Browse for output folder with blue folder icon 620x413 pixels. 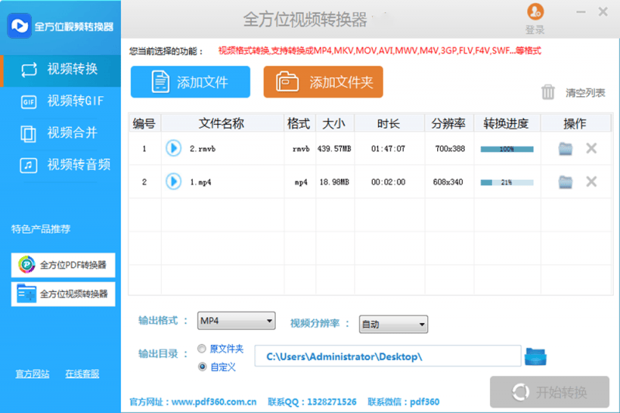coord(536,356)
